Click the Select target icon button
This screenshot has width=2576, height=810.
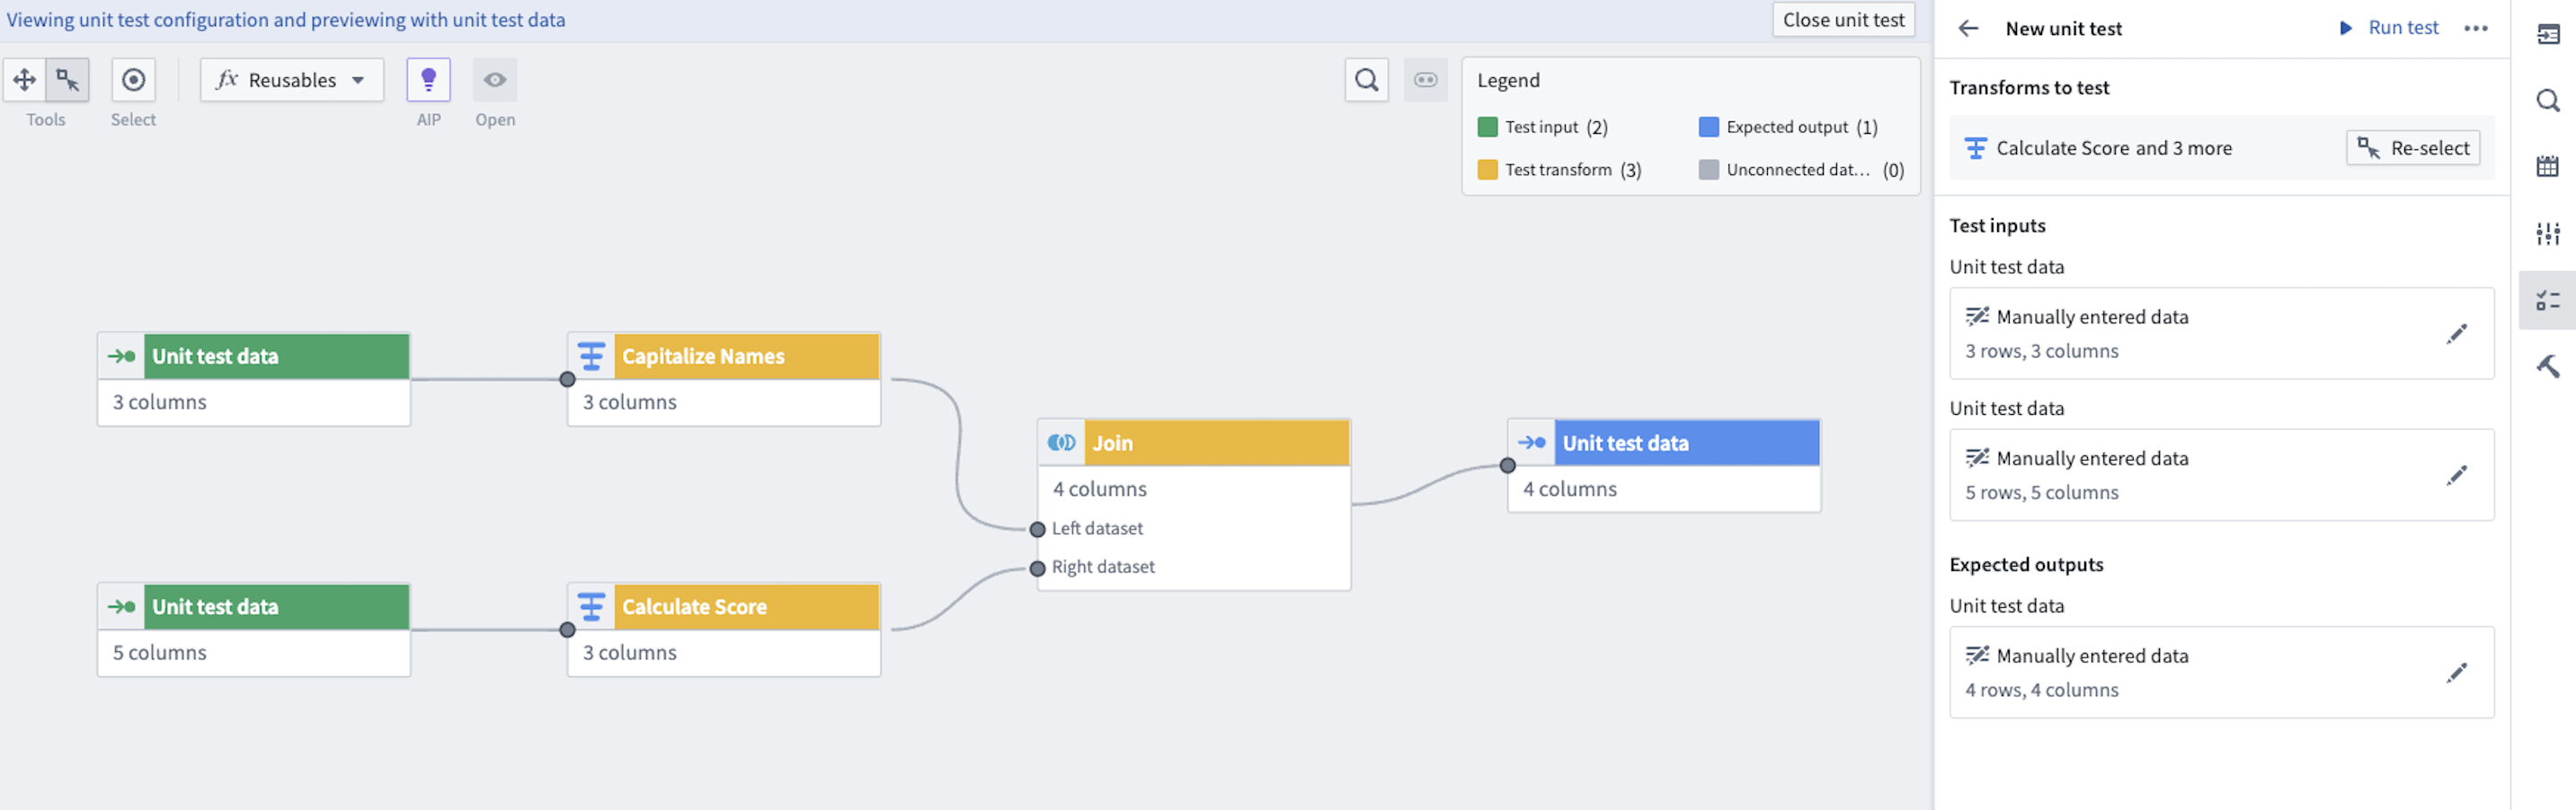coord(133,80)
